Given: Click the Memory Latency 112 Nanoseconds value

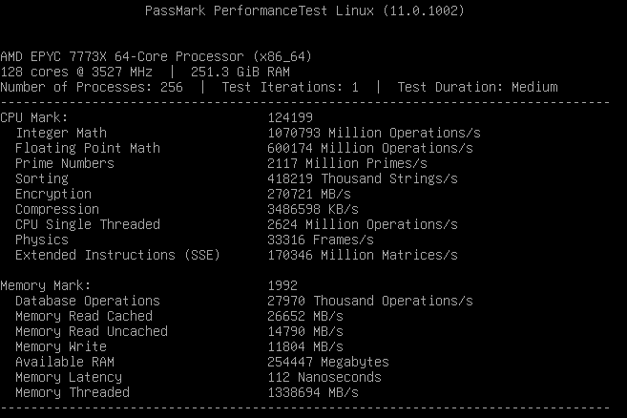Looking at the screenshot, I should point(324,377).
